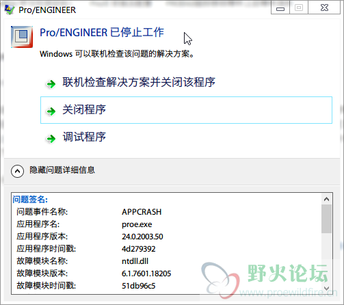The image size is (344, 305).
Task: Minimize the Pro/ENGINEER dialog window
Action: tap(280, 8)
